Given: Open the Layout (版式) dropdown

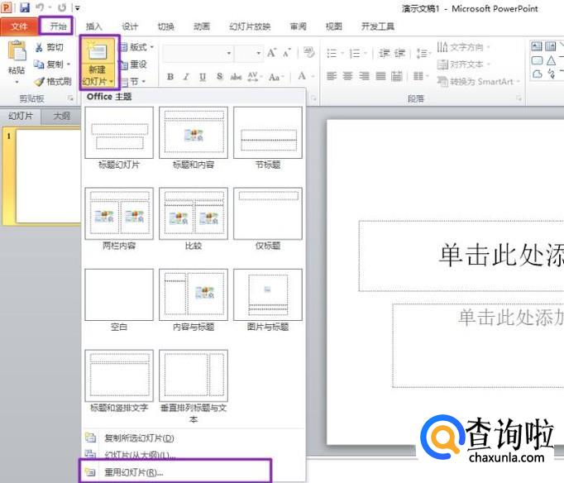Looking at the screenshot, I should coord(138,47).
